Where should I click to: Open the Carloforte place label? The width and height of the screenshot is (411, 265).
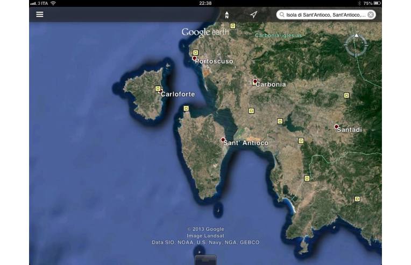pyautogui.click(x=178, y=94)
